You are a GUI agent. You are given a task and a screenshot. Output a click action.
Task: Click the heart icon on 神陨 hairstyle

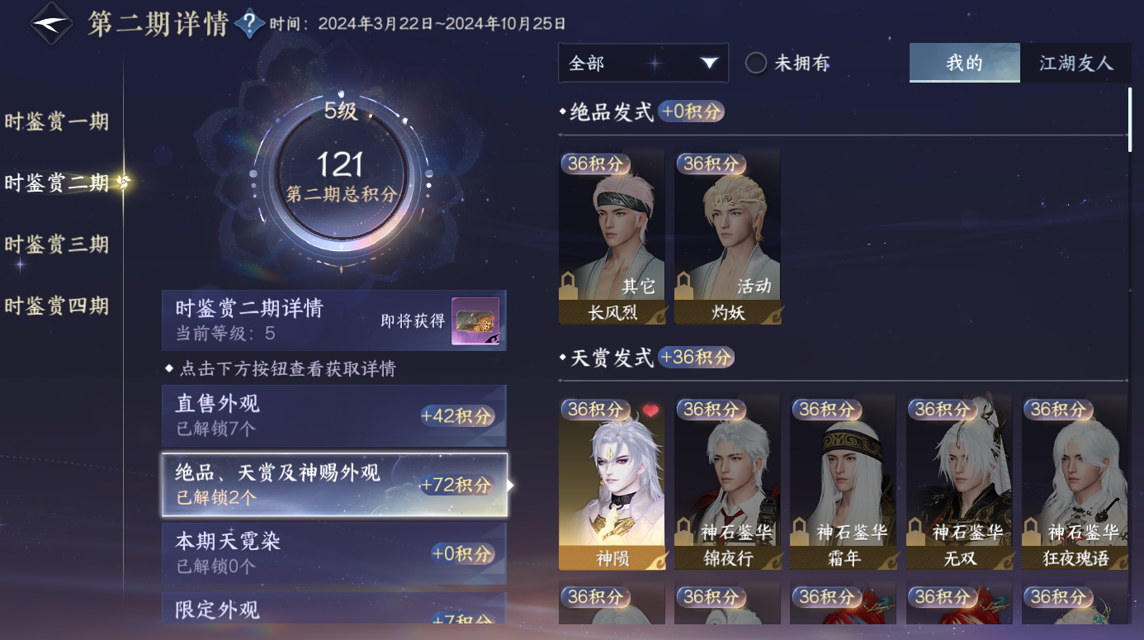point(651,410)
